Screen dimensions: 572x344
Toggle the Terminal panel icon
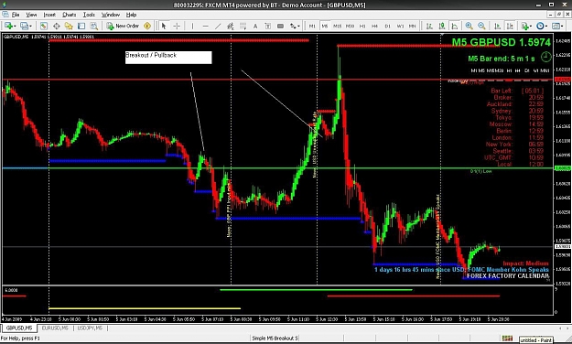click(81, 26)
